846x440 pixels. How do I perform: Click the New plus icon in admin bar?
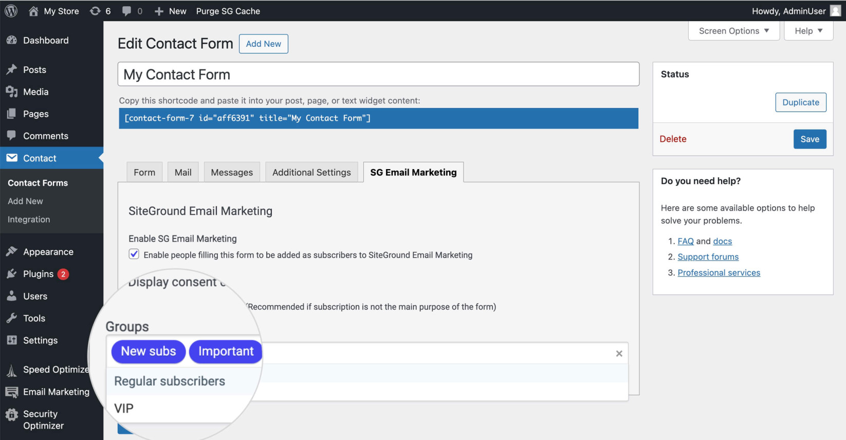(x=159, y=11)
